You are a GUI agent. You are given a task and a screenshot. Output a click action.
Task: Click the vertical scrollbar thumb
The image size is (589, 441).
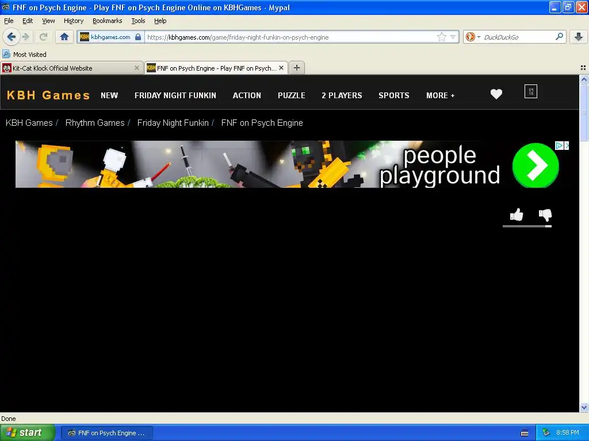pyautogui.click(x=584, y=113)
